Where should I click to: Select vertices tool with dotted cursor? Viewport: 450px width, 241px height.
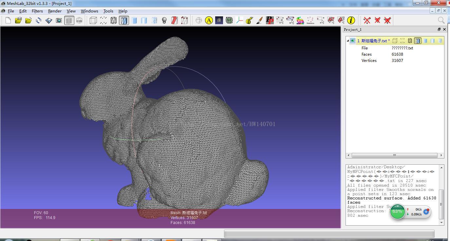(x=280, y=20)
